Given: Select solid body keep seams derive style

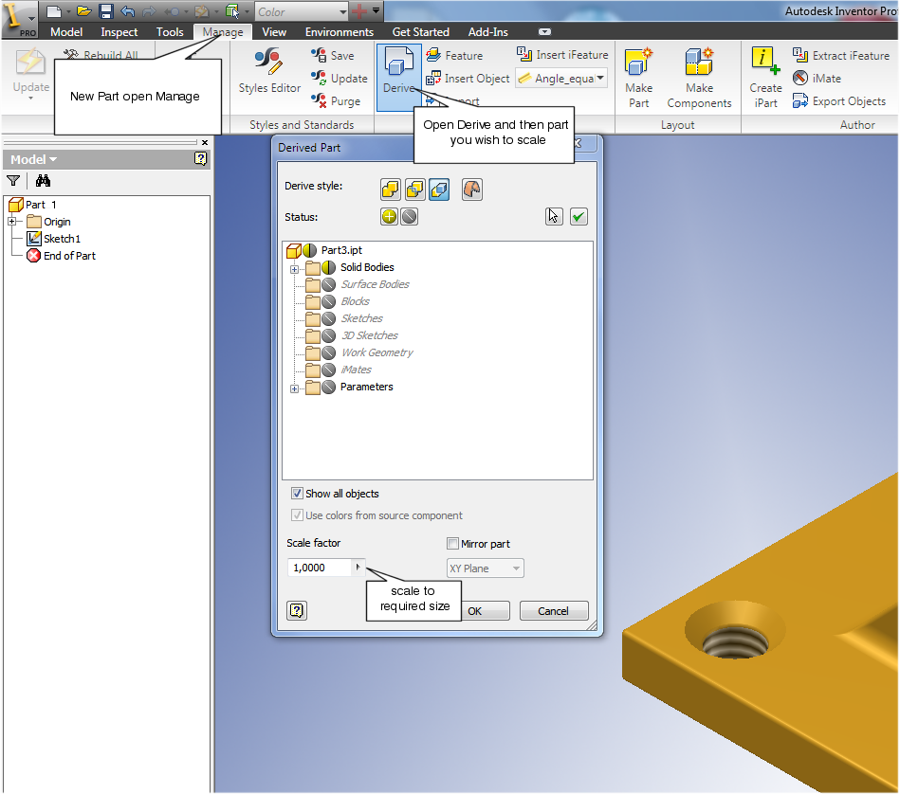Looking at the screenshot, I should click(x=415, y=189).
